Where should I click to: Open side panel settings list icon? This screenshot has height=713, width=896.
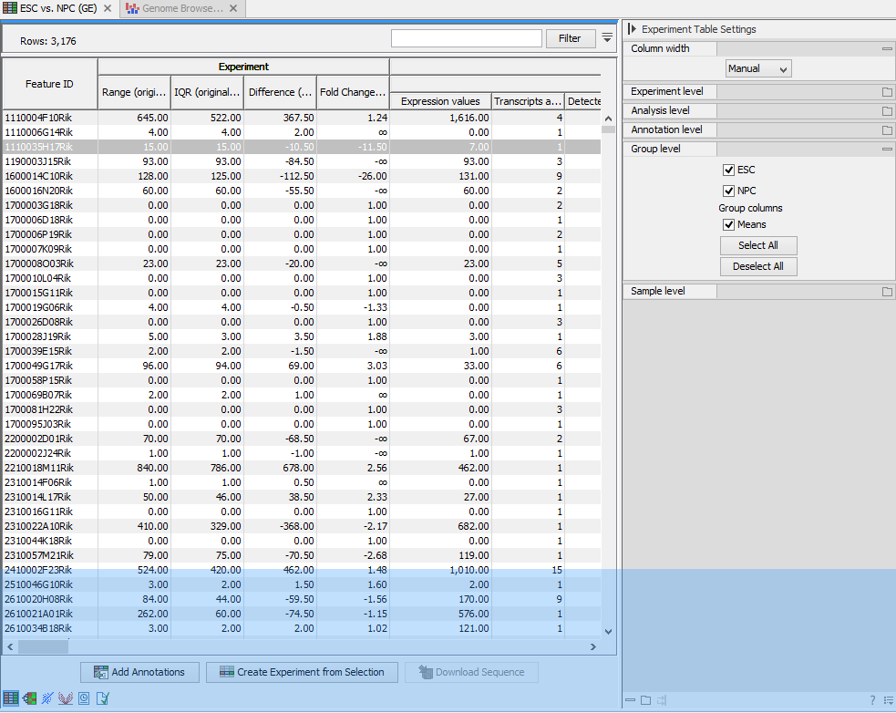[x=887, y=700]
